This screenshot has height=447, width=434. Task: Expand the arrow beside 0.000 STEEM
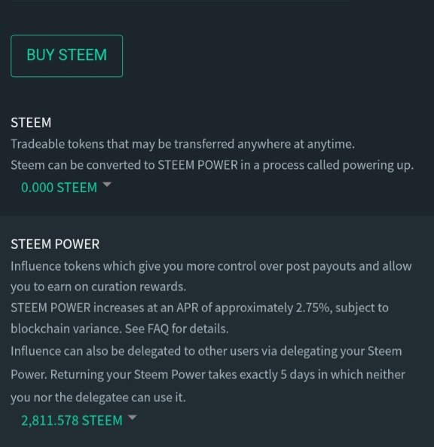pyautogui.click(x=107, y=185)
